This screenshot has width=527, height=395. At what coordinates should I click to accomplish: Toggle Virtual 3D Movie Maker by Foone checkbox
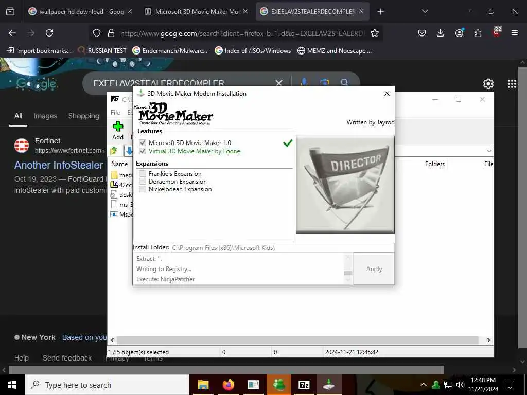point(143,151)
